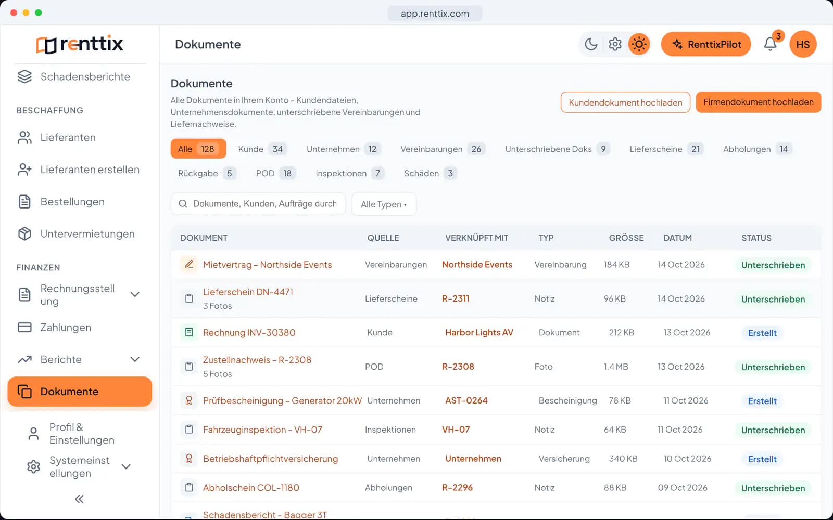
Task: Select the Alle 128 filter tab
Action: pos(198,149)
